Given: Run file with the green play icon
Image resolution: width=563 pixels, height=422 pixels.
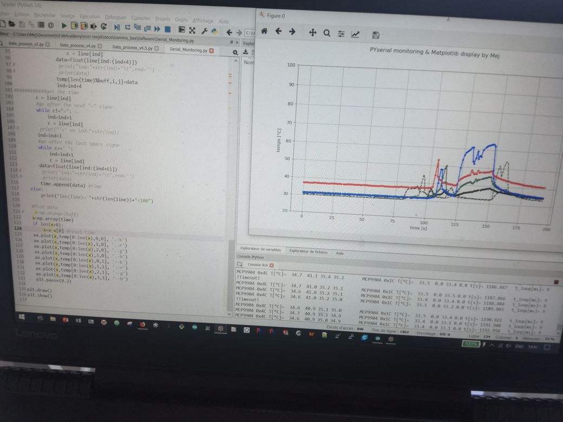Looking at the screenshot, I should pyautogui.click(x=64, y=25).
